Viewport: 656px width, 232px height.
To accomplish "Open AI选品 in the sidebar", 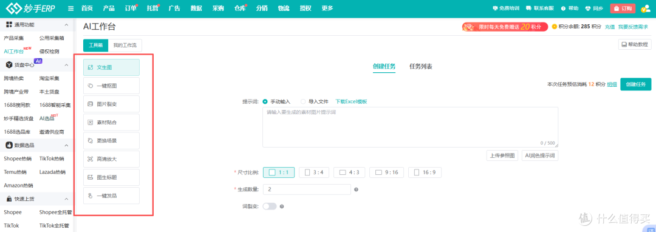I will click(x=46, y=118).
